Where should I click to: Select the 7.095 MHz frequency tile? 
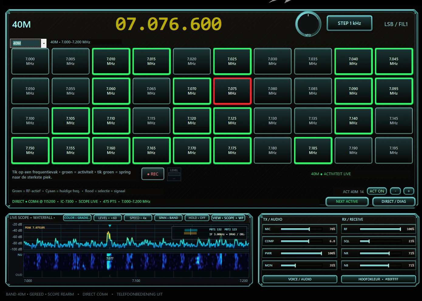point(394,91)
